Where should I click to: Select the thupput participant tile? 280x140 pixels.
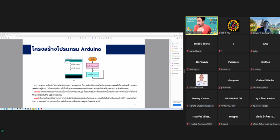(233, 117)
